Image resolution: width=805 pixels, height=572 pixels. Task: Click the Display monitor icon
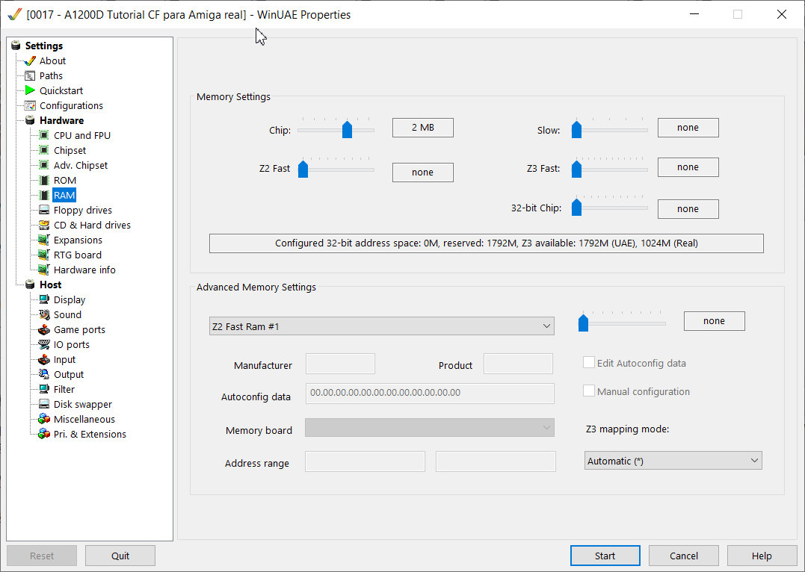(x=44, y=299)
